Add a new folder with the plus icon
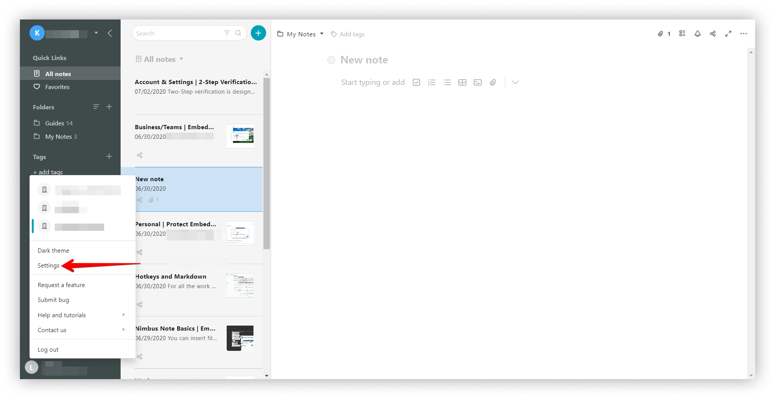Screen dimensions: 775x399 (109, 107)
